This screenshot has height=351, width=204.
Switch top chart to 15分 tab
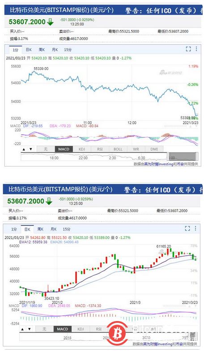(68, 50)
